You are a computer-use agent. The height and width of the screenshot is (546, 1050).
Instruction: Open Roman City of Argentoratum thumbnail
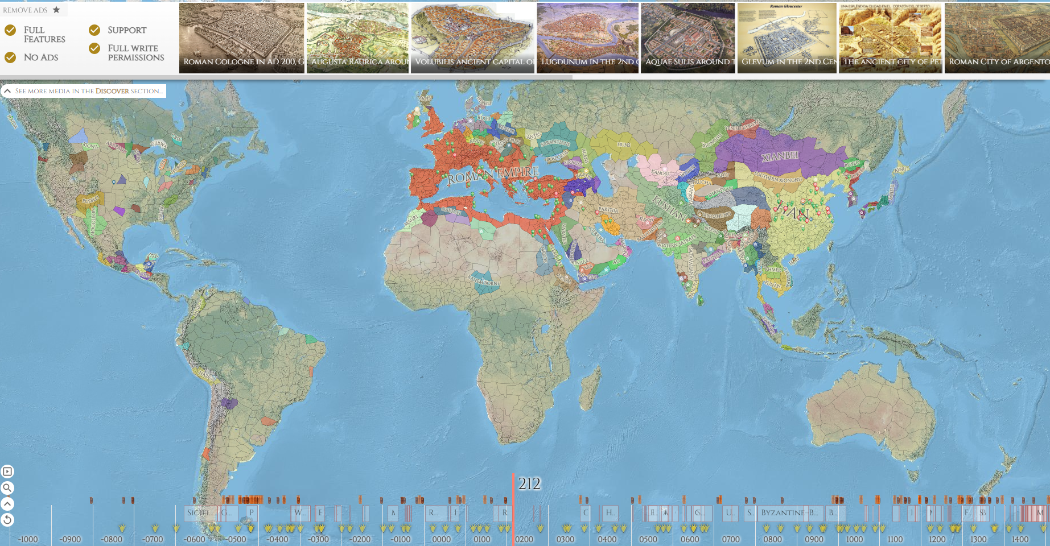997,38
